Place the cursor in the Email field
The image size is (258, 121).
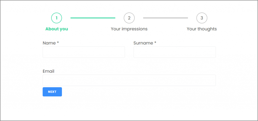click(129, 80)
